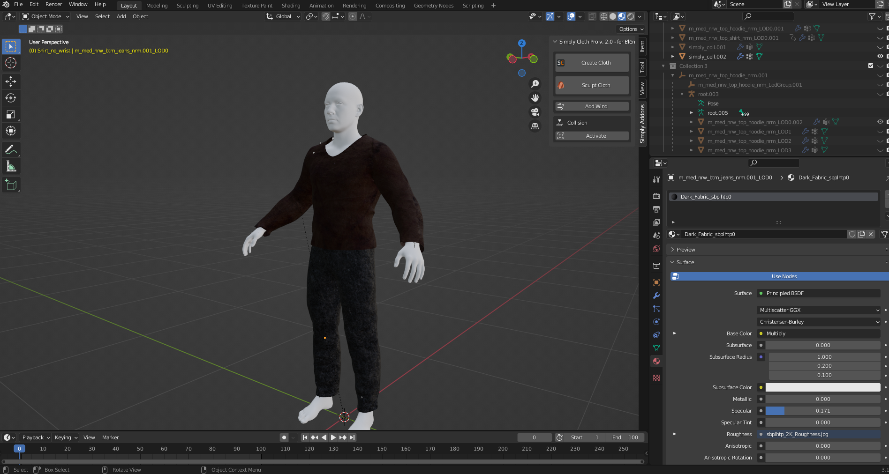The width and height of the screenshot is (889, 474).
Task: Toggle X-ray mode in viewport header
Action: [592, 16]
